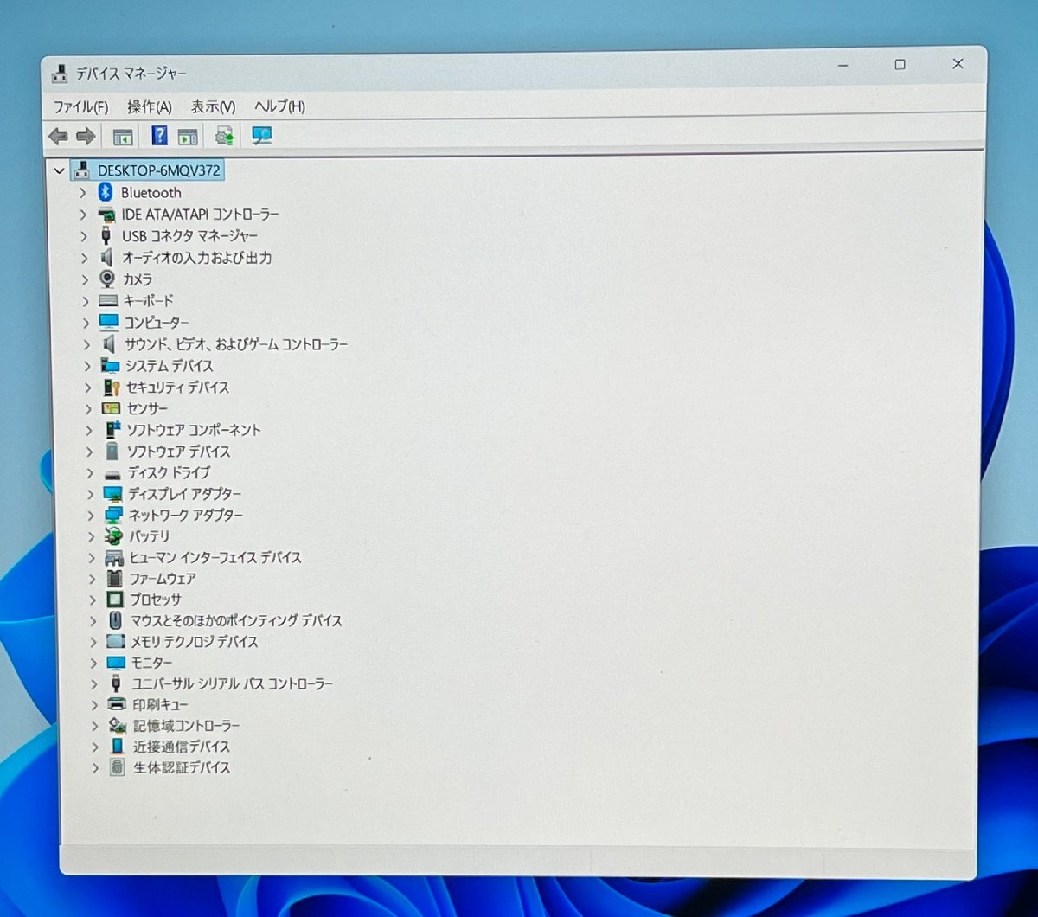
Task: Expand the ユニバーサル シリアル バス コントローラー chevron
Action: coord(94,683)
